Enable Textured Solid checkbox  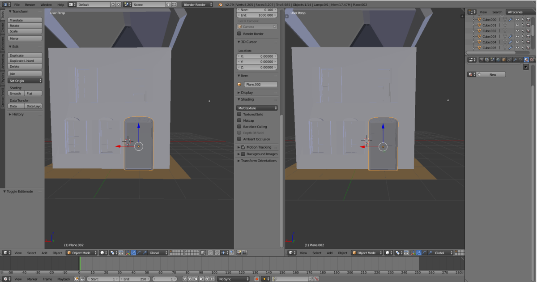[x=239, y=114]
